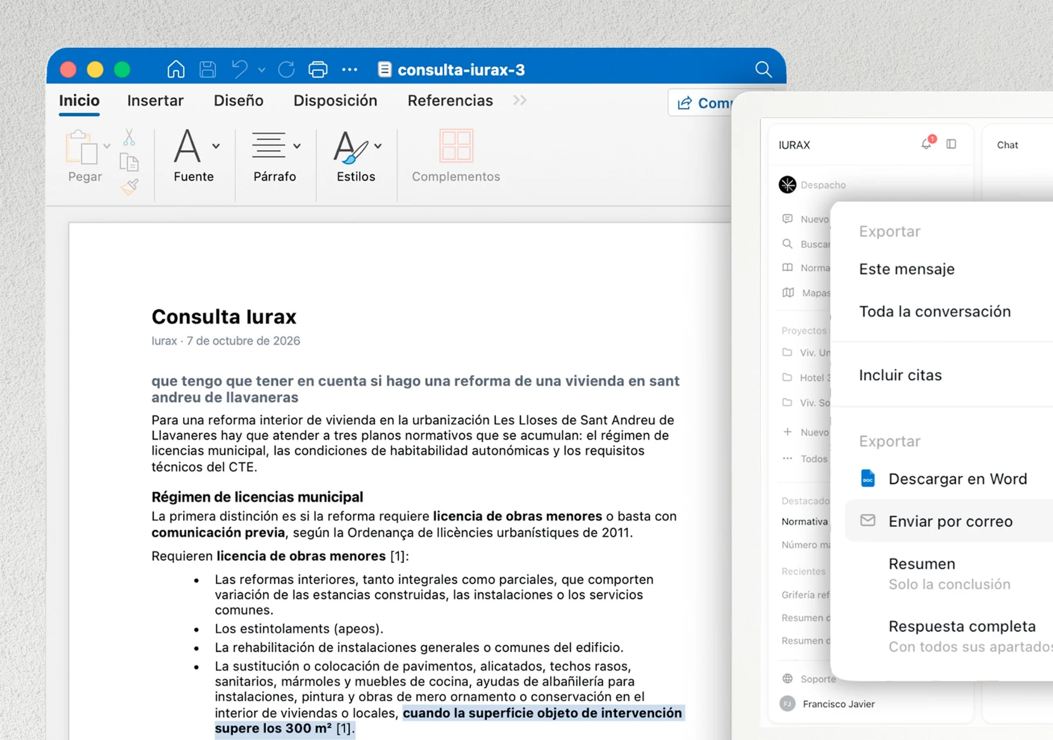Click the Compartir share button

(x=701, y=103)
